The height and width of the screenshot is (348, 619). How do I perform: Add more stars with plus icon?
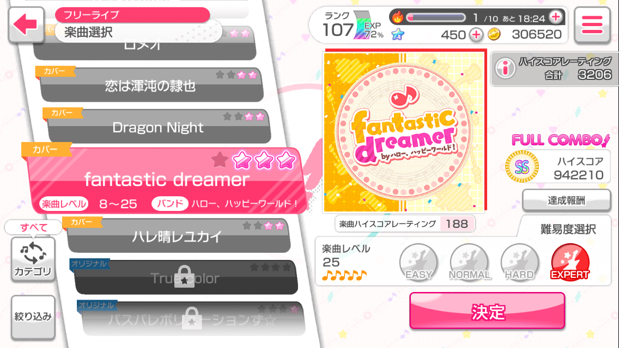click(476, 35)
